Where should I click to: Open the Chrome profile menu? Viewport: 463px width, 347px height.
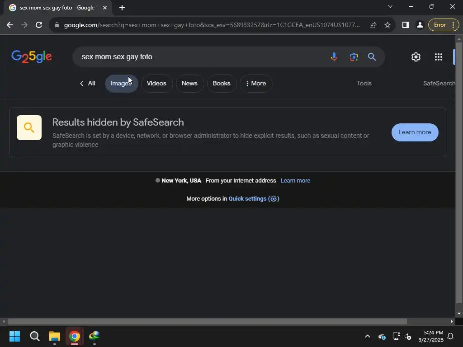420,25
